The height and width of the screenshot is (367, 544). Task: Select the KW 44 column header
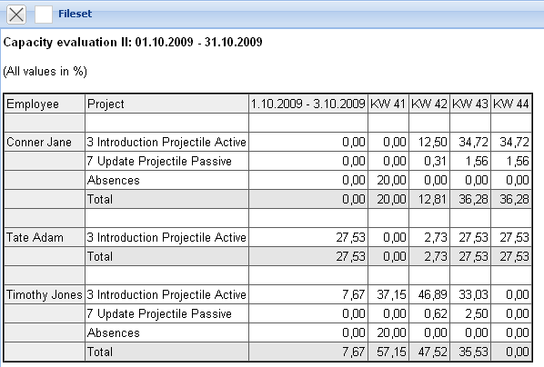coord(511,104)
